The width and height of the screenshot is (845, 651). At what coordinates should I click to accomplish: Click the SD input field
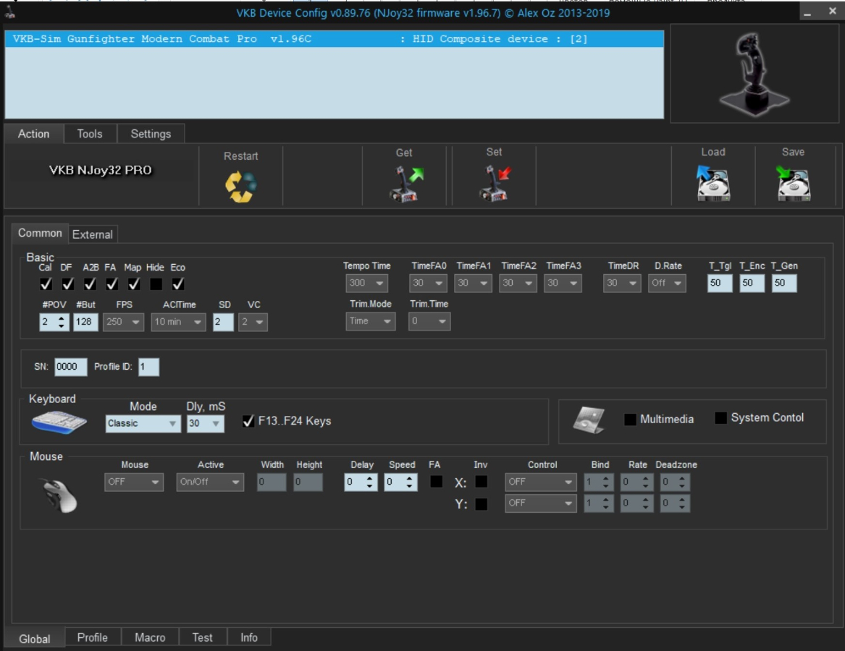pyautogui.click(x=223, y=322)
